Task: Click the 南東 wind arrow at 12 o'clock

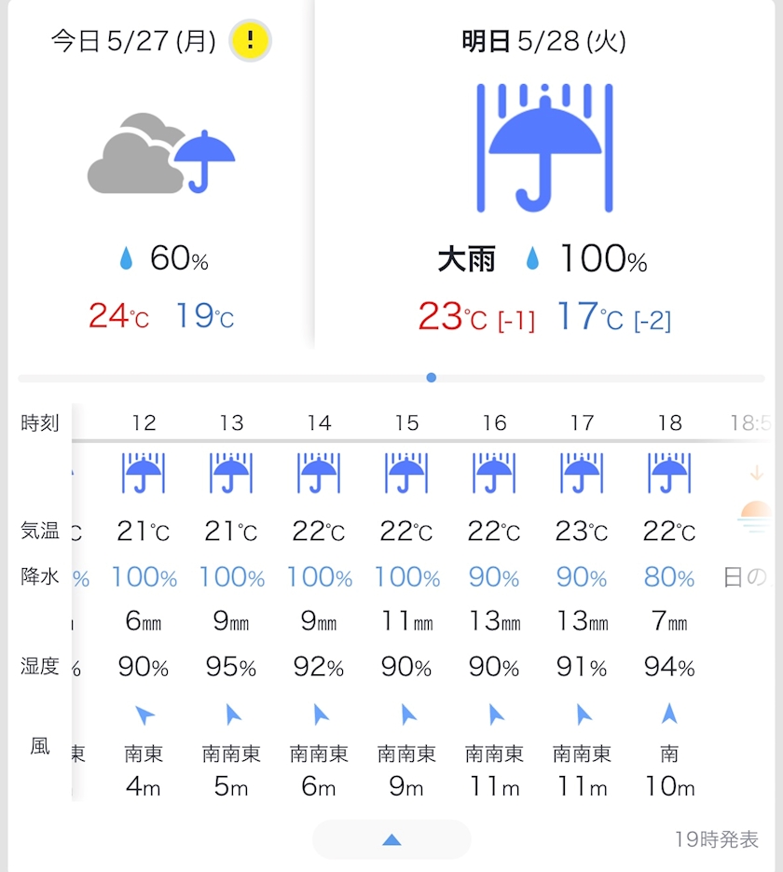Action: click(x=144, y=714)
